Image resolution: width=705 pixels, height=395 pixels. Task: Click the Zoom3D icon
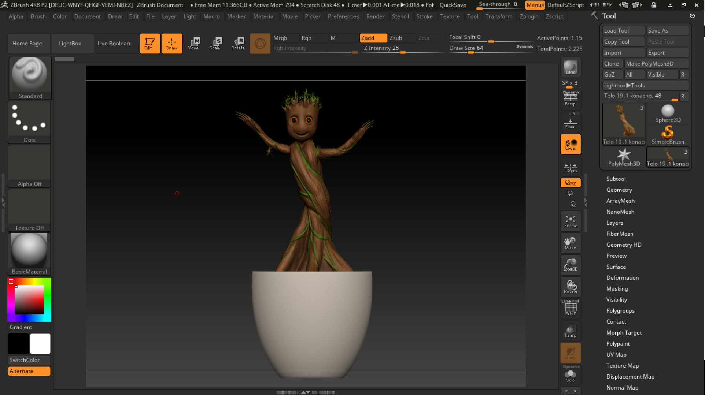tap(571, 265)
